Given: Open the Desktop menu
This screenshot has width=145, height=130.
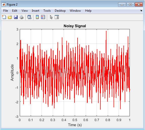Looking at the screenshot, I should [60, 11].
